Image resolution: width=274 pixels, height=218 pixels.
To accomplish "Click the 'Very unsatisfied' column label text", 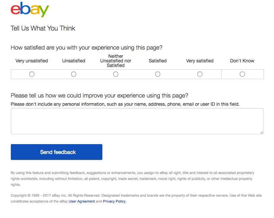I will click(x=32, y=61).
